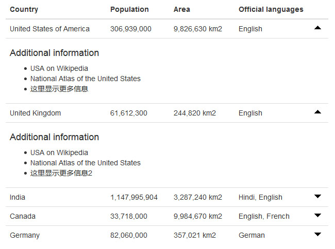This screenshot has width=335, height=249.
Task: Open National Atlas link under United States
Action: tap(85, 79)
